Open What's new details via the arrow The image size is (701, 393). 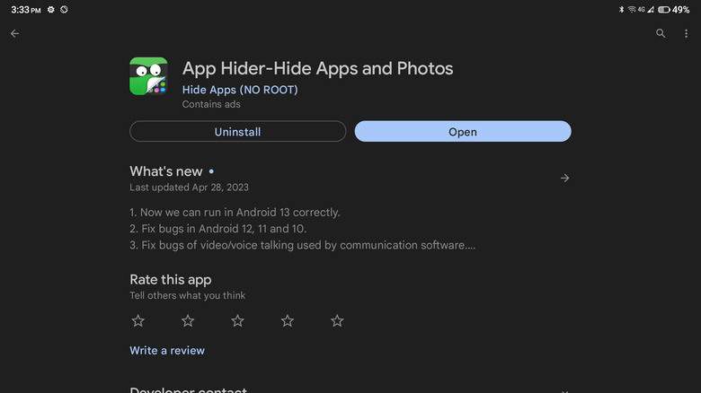564,178
